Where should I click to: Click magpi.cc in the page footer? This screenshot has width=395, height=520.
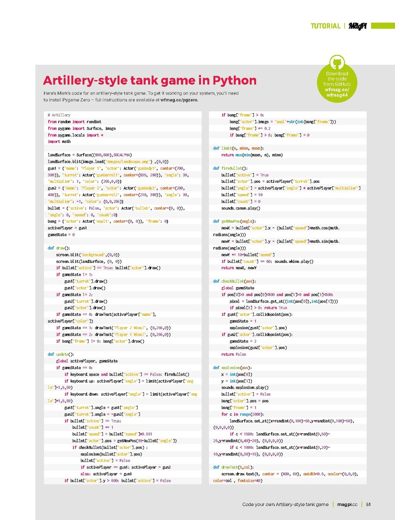click(x=347, y=504)
